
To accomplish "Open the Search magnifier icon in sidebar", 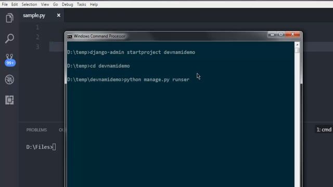I will click(x=9, y=38).
